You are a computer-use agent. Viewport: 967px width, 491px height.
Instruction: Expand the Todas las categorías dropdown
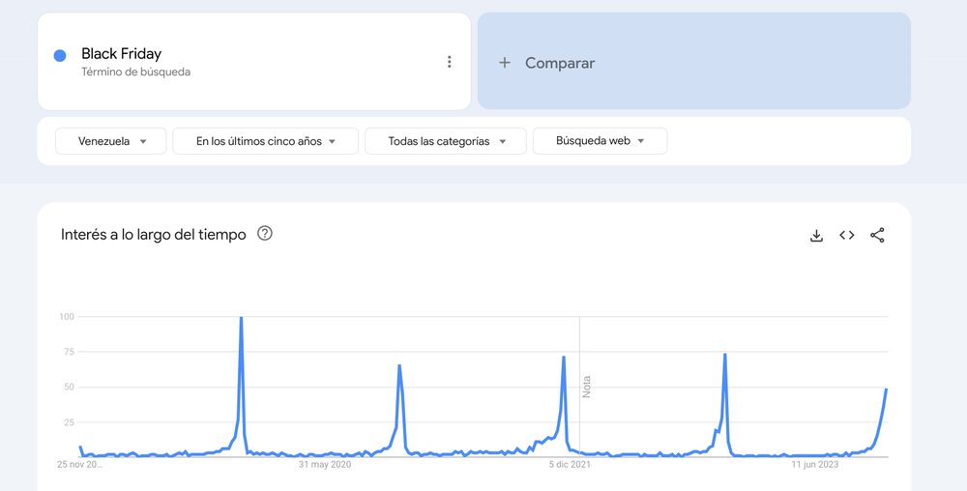coord(446,141)
